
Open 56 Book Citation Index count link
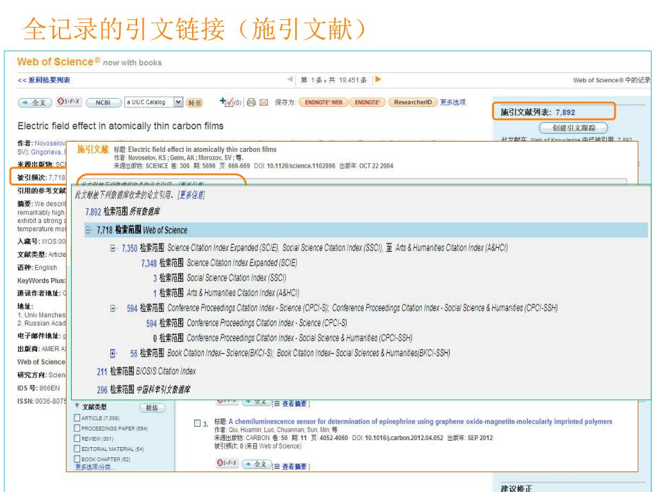pos(134,354)
